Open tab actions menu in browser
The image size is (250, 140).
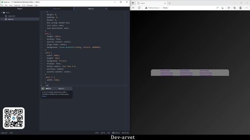(x=133, y=3)
